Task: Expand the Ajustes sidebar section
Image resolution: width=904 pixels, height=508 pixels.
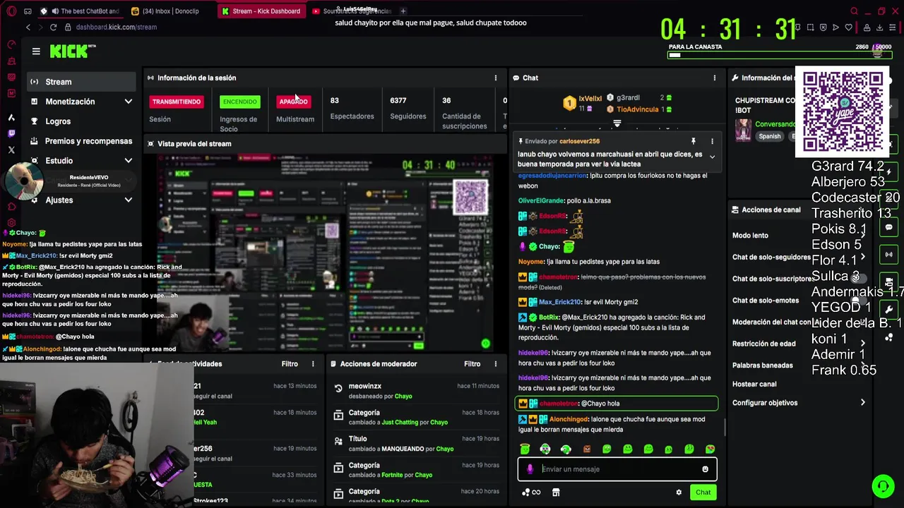Action: coord(81,200)
